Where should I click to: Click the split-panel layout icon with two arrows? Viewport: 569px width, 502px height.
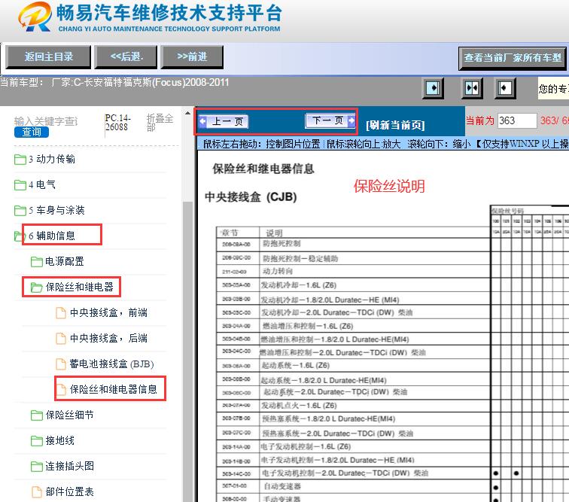point(471,88)
